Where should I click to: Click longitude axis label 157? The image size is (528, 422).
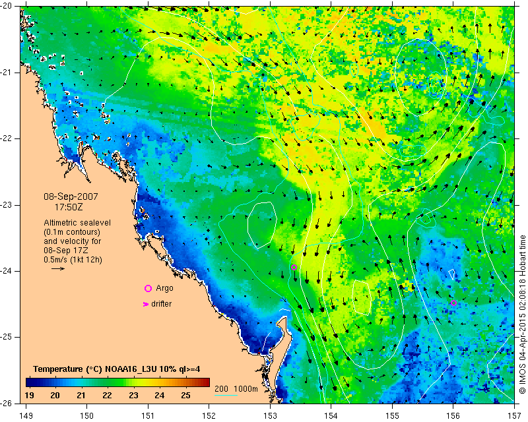coord(514,416)
